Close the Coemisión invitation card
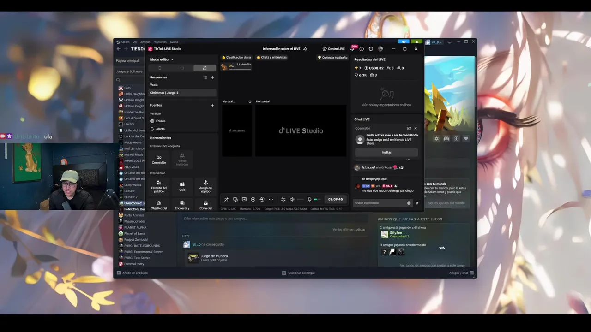The image size is (591, 332). click(x=415, y=128)
